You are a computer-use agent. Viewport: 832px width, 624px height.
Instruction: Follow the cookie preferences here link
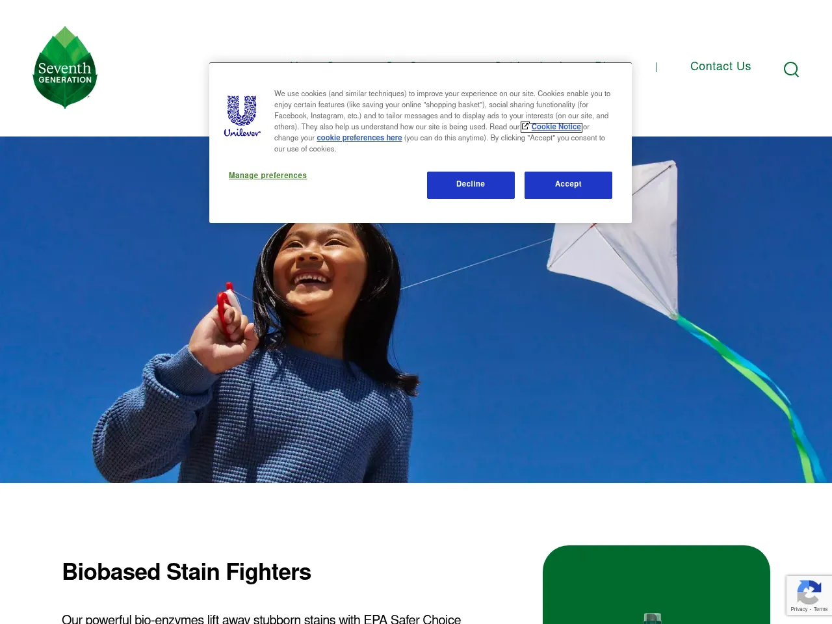pyautogui.click(x=359, y=138)
